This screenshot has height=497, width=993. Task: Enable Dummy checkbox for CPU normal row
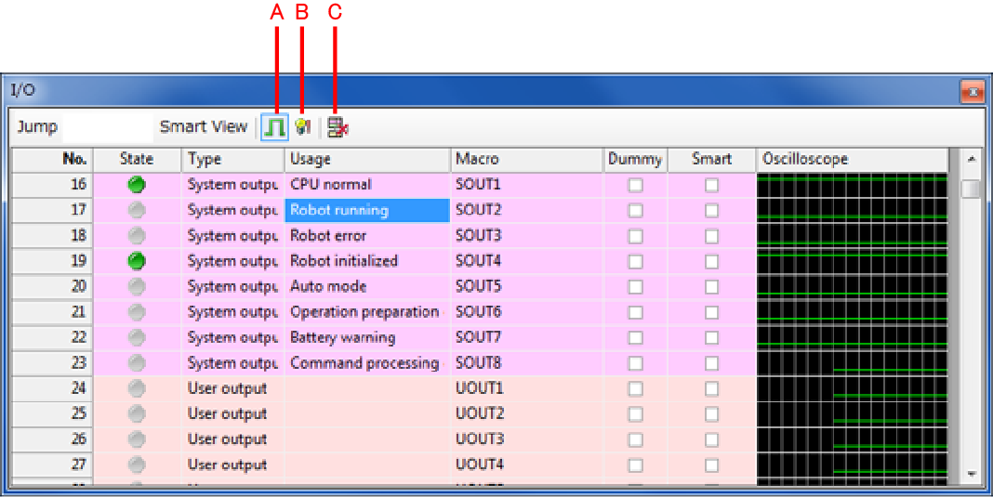point(635,185)
